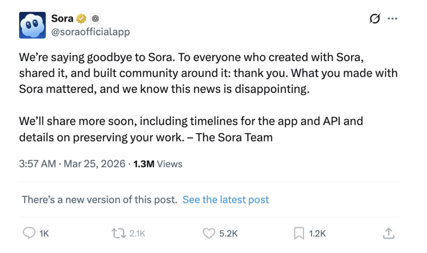This screenshot has height=253, width=427.
Task: Open the See the latest post link
Action: pyautogui.click(x=226, y=199)
